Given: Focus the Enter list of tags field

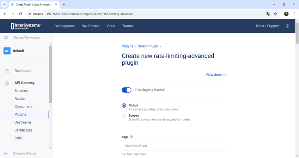Looking at the screenshot, I should pyautogui.click(x=173, y=146).
